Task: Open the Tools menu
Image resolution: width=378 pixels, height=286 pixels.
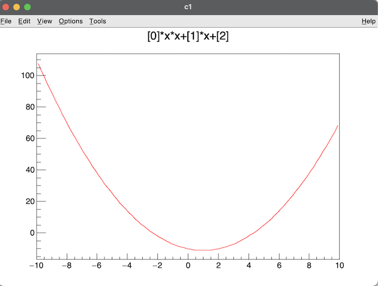Action: [x=98, y=21]
